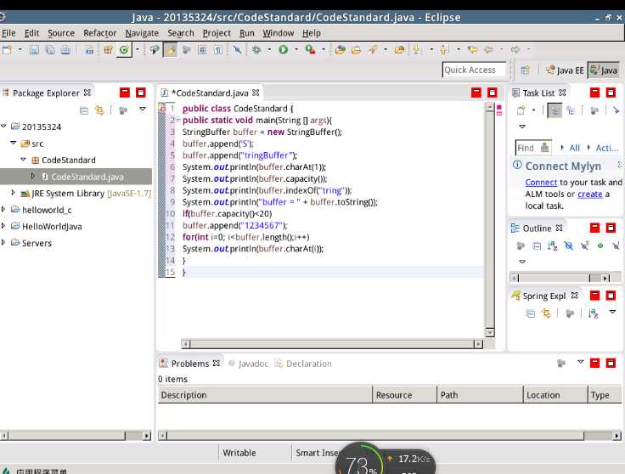Collapse All in Package Explorer toolbar
This screenshot has height=474, width=625.
point(84,110)
